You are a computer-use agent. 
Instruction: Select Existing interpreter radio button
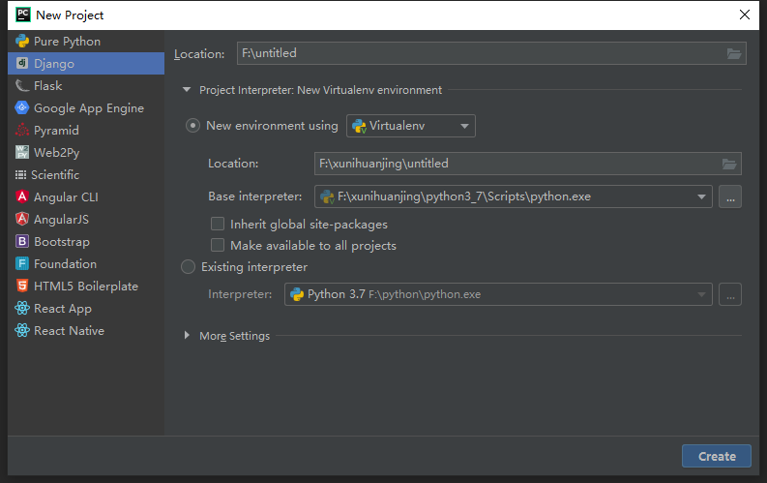point(188,267)
